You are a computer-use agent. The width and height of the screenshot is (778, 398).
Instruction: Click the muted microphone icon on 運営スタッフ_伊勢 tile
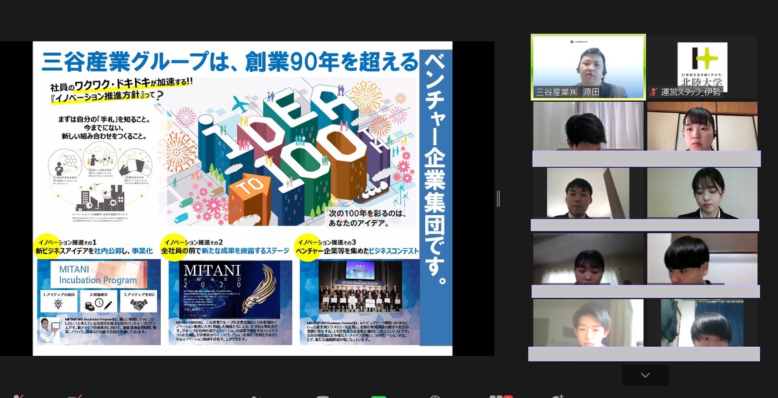(x=652, y=92)
